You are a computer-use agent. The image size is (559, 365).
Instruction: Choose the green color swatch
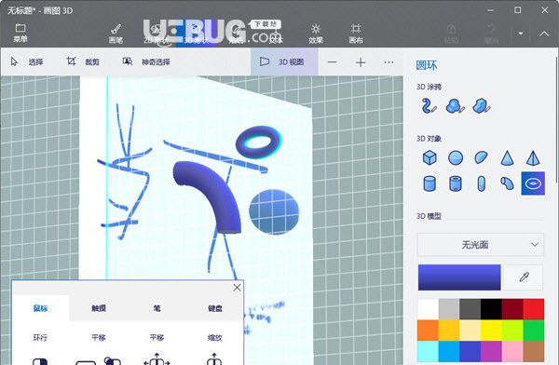pos(534,330)
